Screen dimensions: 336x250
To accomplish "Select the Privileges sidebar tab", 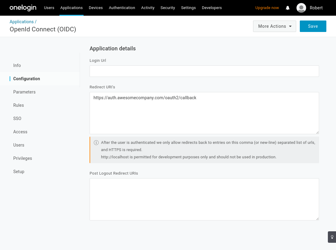I will tap(23, 158).
